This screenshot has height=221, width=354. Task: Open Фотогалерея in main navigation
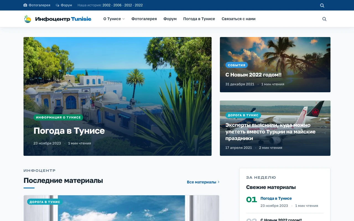144,19
